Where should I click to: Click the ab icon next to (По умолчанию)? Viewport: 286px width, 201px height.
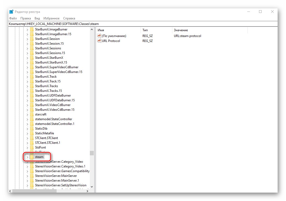pos(99,35)
